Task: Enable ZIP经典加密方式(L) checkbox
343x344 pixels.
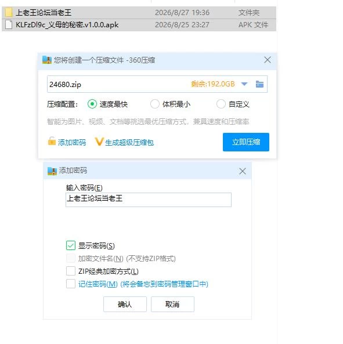Action: 71,271
